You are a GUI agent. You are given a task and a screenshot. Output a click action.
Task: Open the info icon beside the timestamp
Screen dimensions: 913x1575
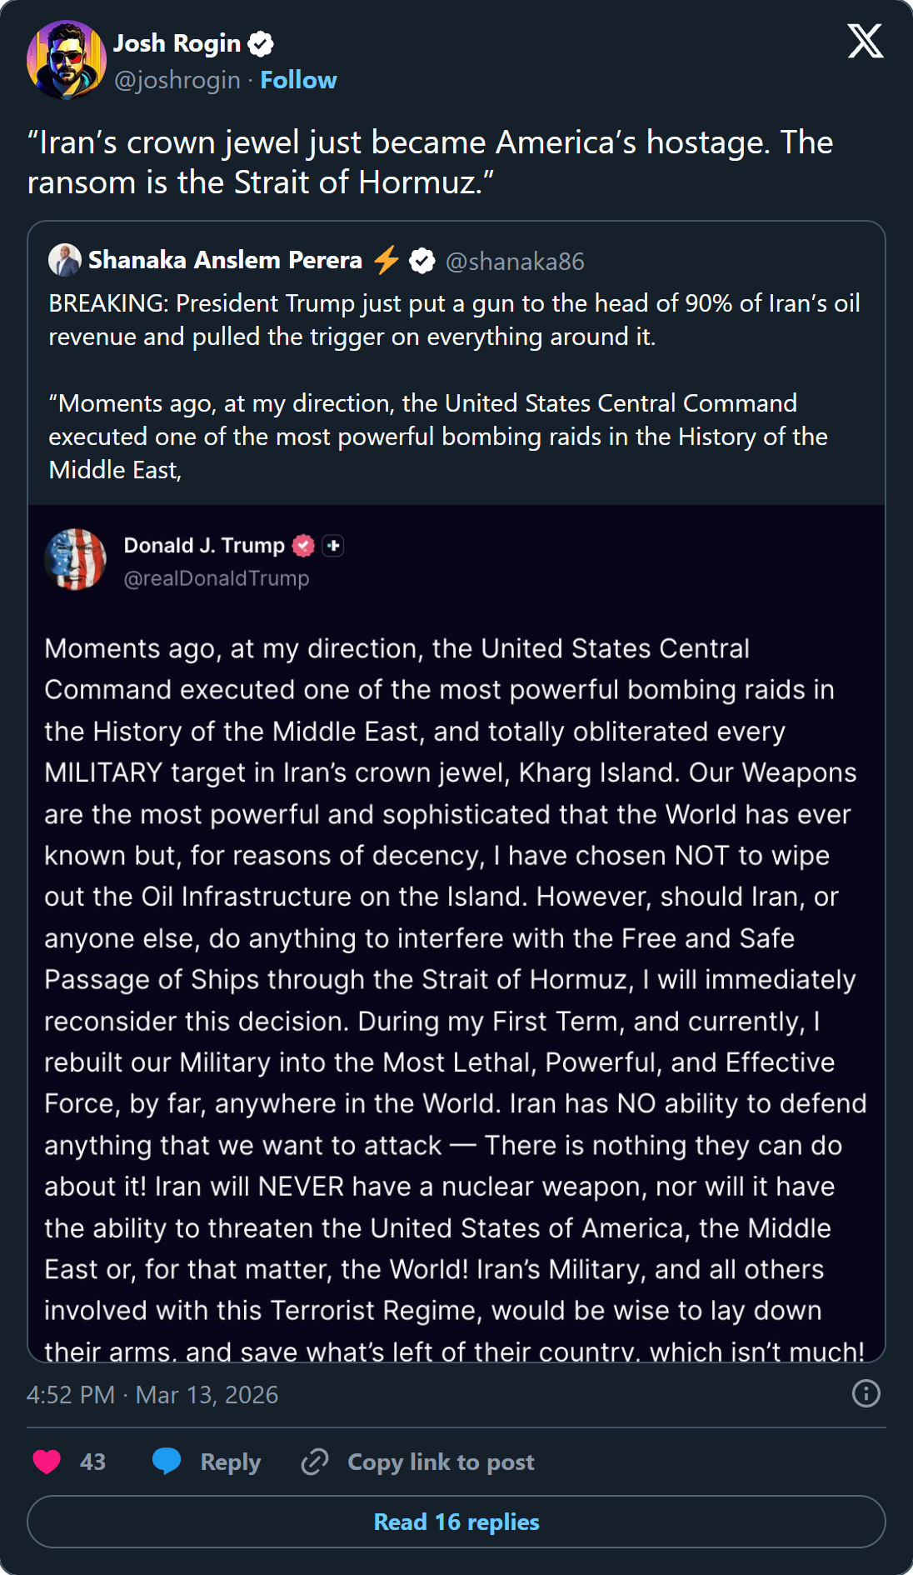point(865,1395)
